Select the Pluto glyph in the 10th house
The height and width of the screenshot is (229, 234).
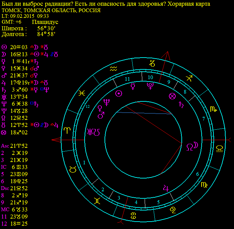pyautogui.click(x=150, y=86)
